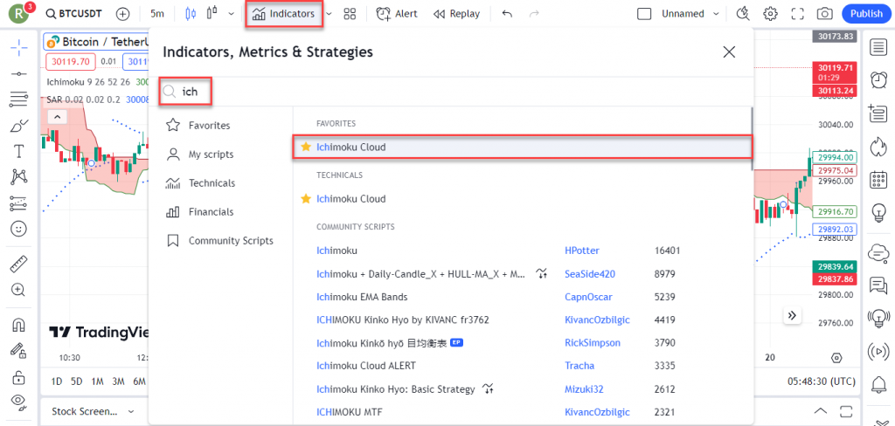The width and height of the screenshot is (895, 426).
Task: Expand the Stock Screener dropdown
Action: click(x=131, y=411)
